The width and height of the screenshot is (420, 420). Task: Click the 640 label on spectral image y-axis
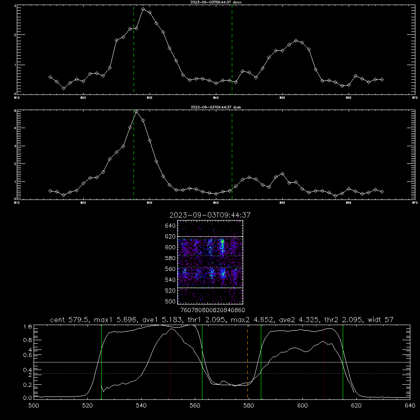click(171, 226)
